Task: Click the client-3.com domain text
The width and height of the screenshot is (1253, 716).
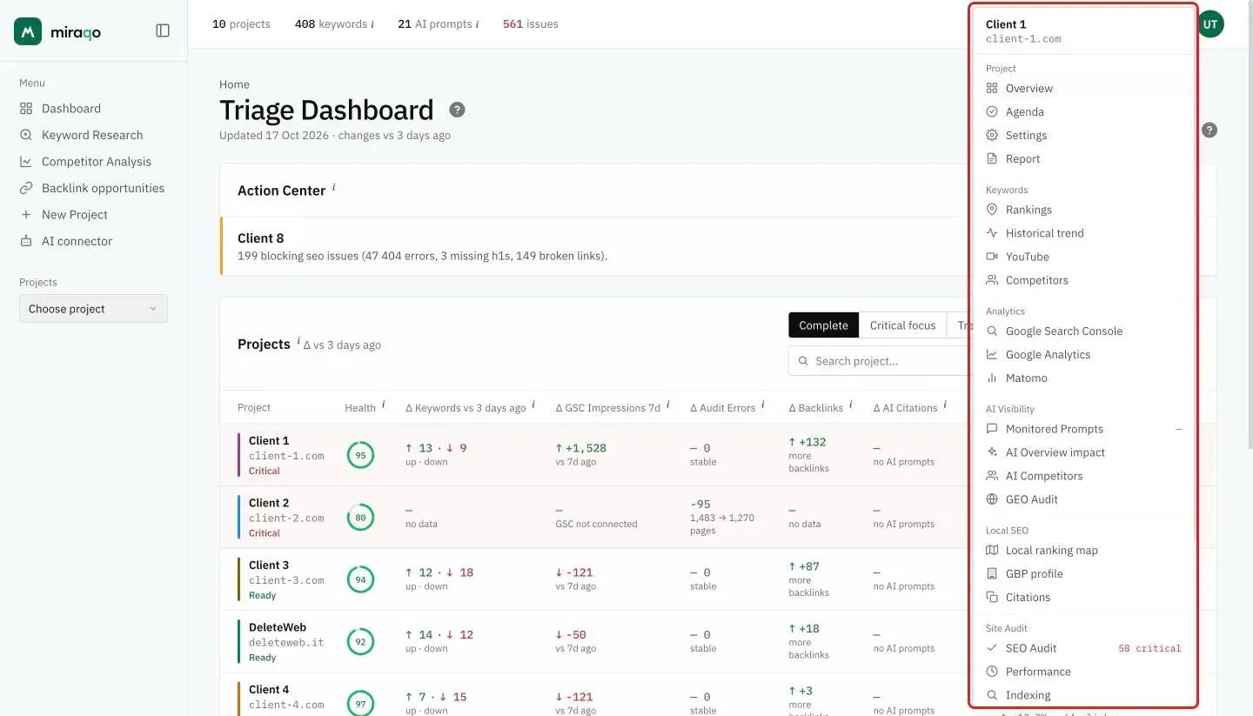Action: click(286, 580)
